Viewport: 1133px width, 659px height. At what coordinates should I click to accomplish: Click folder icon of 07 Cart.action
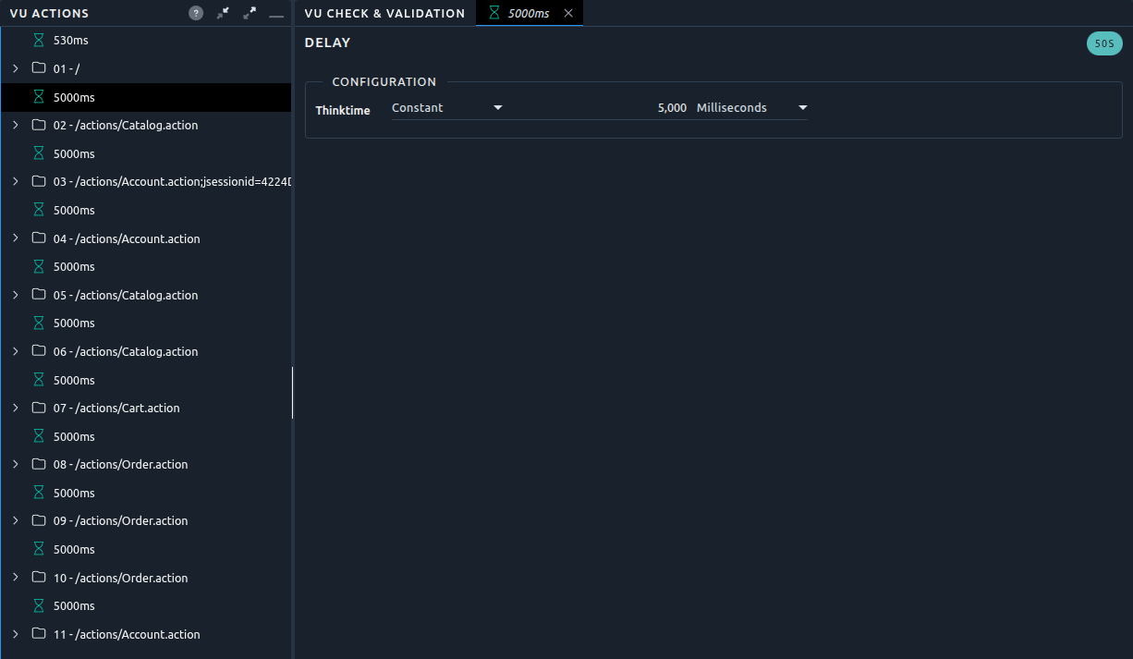point(39,407)
